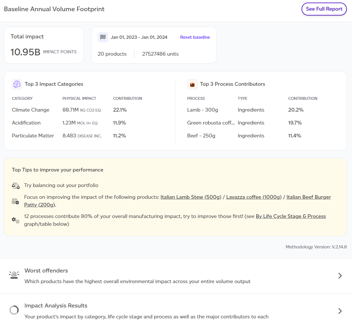Click the Methodology Version: V.2.14.8 text
The height and width of the screenshot is (327, 352).
tap(316, 247)
